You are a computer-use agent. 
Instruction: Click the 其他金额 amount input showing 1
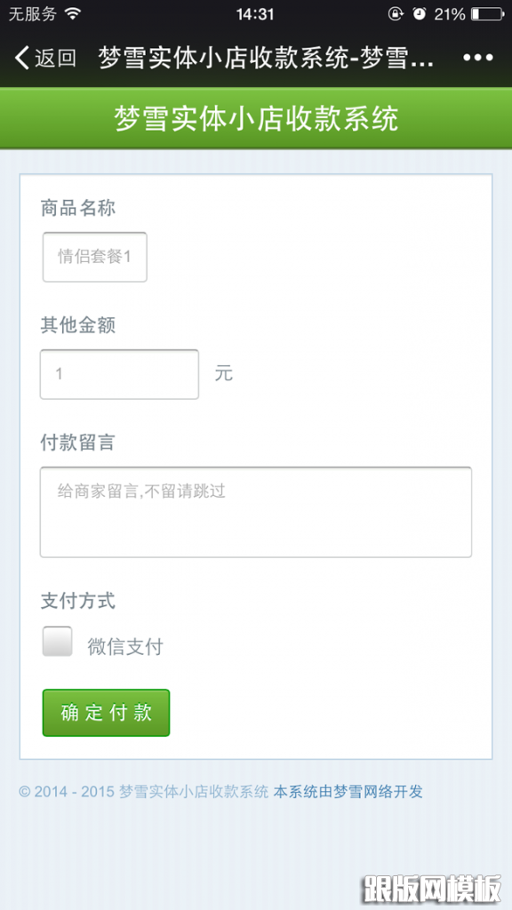coord(119,374)
